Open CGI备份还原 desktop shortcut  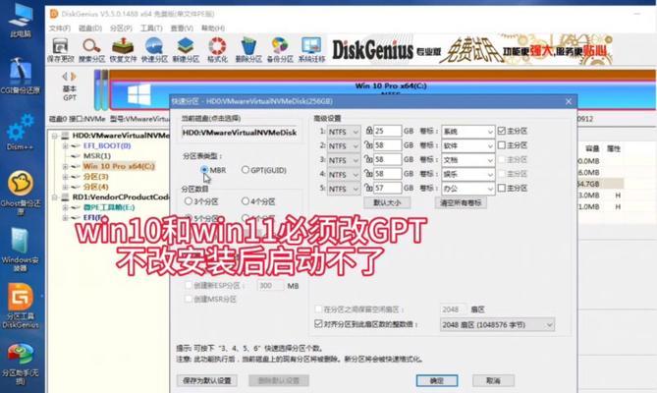click(20, 77)
